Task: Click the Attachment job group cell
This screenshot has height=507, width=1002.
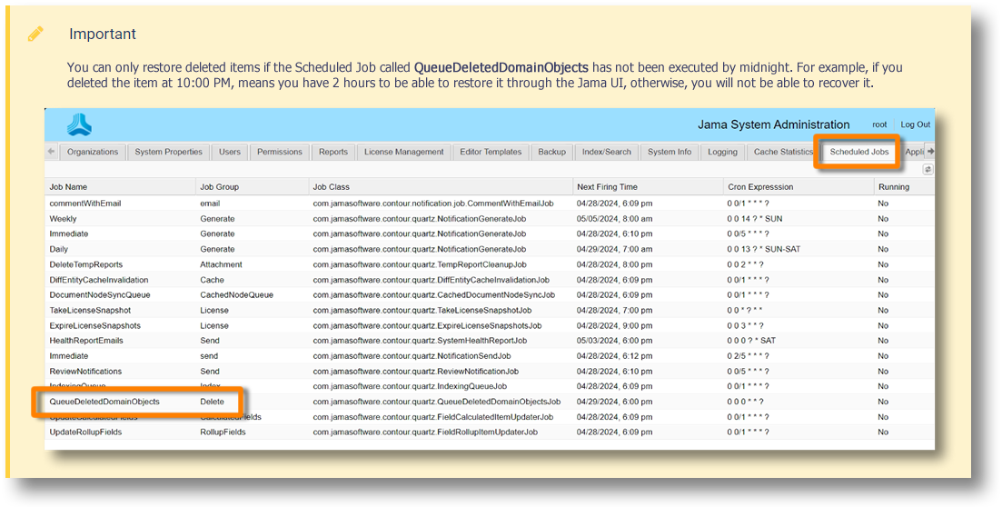Action: tap(221, 264)
